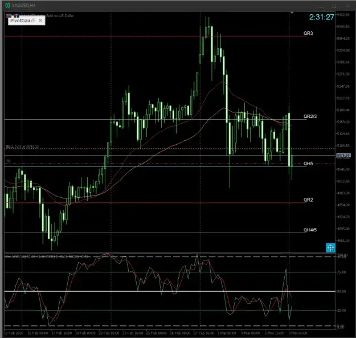Click the SELL 0.03 order line label
This screenshot has width=356, height=338.
coord(22,146)
